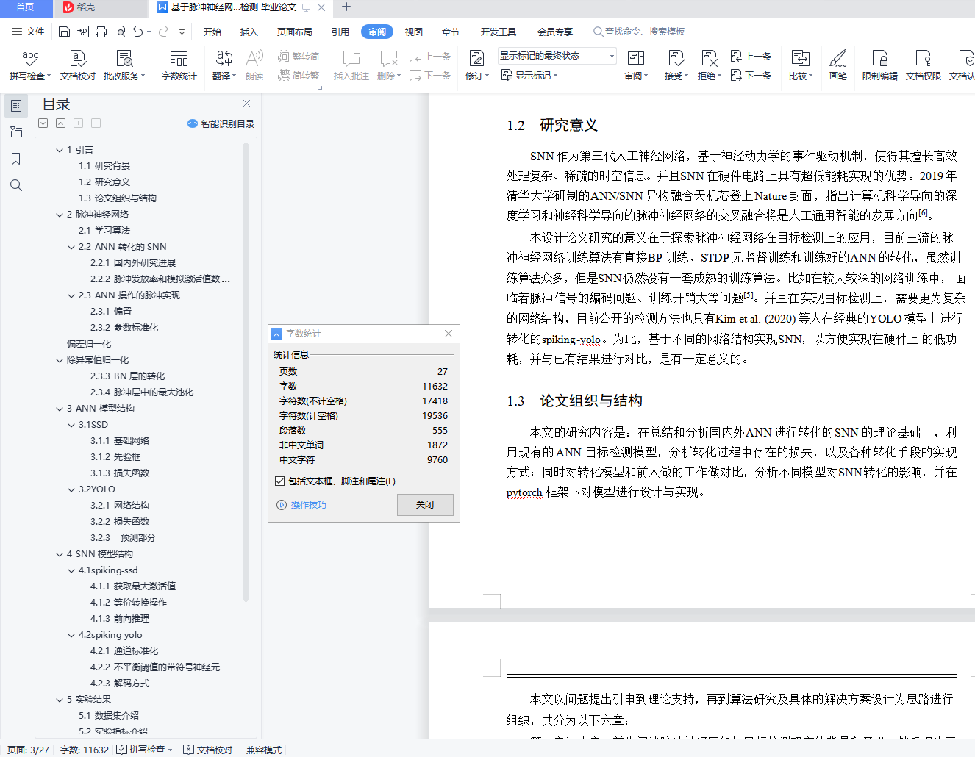975x757 pixels.
Task: Switch to the 章节 ribbon tab
Action: click(x=451, y=32)
